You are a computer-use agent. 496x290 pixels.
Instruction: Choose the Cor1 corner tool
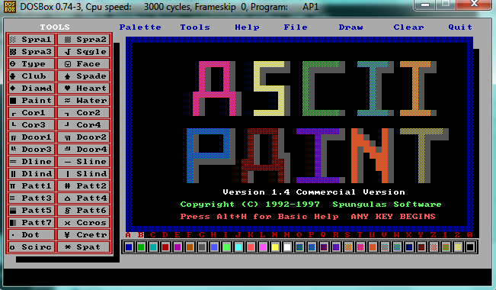31,112
